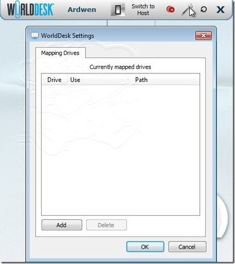Select the Mapping Drives tab

pos(60,53)
